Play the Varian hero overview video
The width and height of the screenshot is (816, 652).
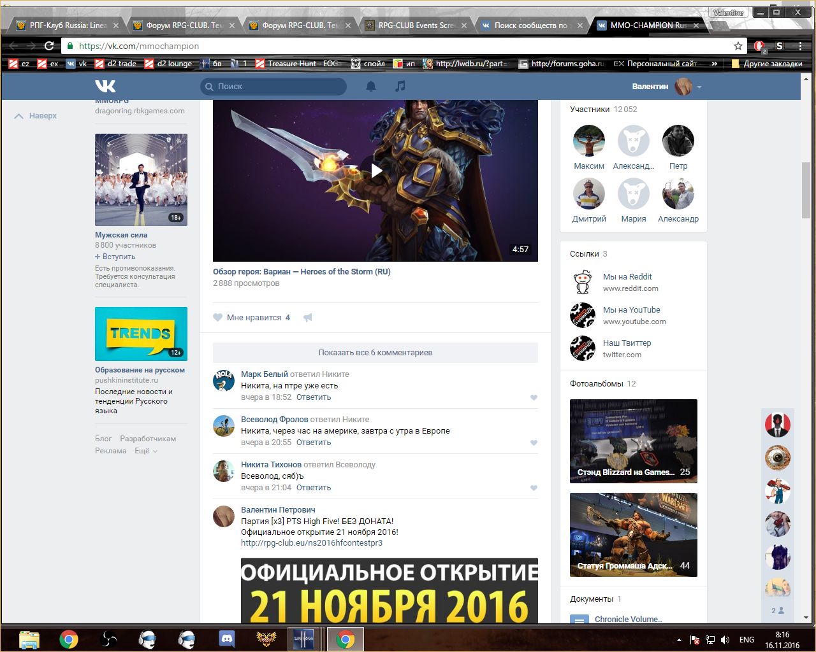[x=376, y=171]
